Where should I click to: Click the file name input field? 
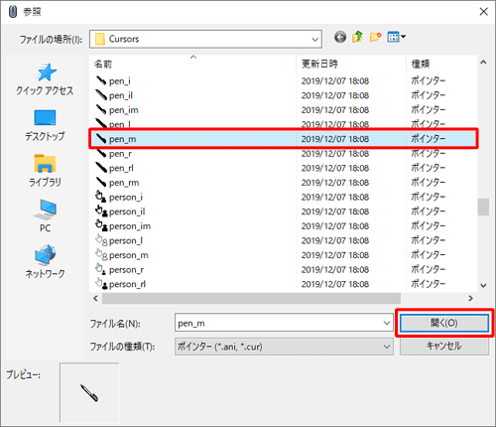[x=284, y=323]
